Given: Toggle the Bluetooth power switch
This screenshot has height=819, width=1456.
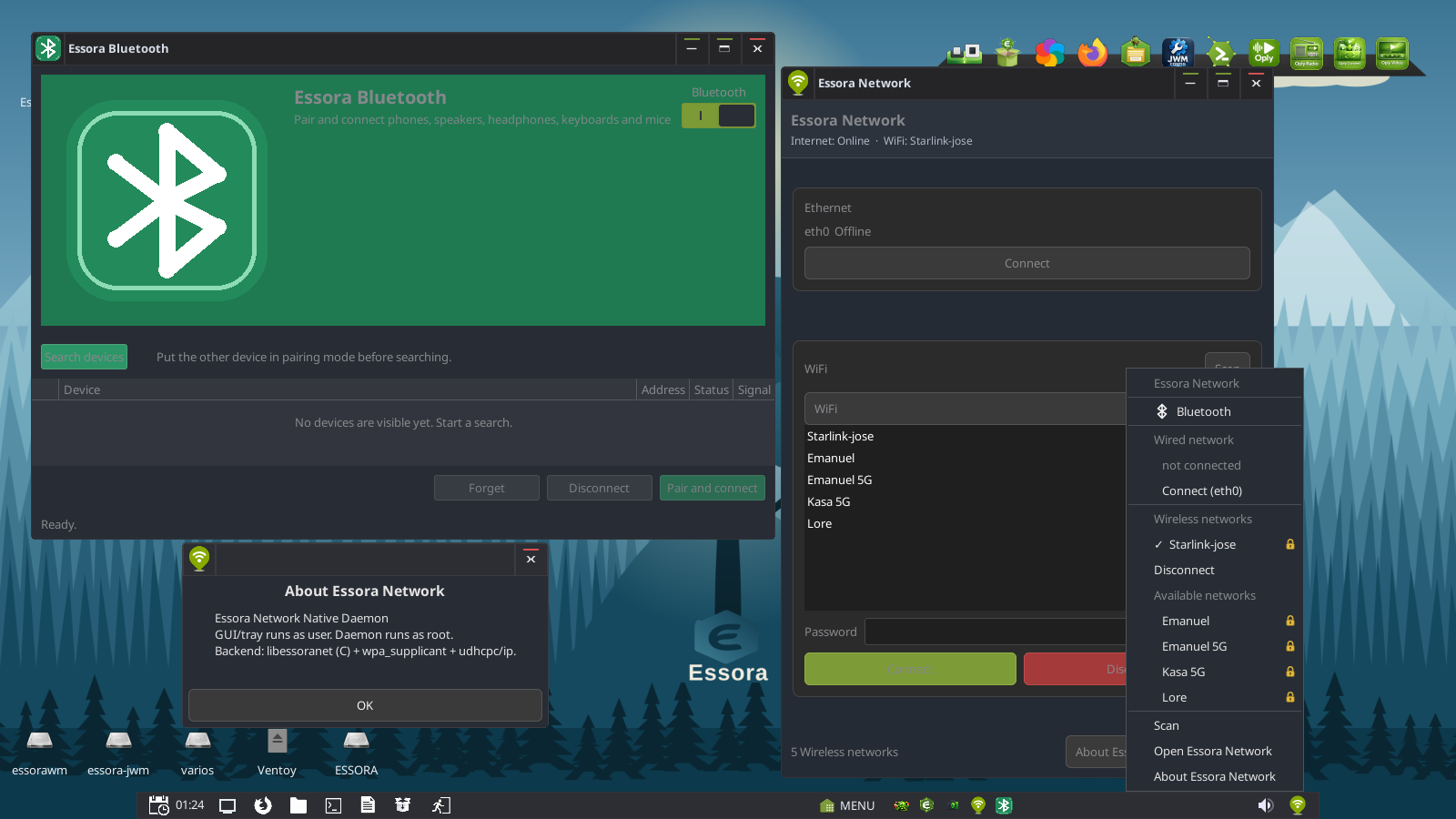Looking at the screenshot, I should point(719,116).
